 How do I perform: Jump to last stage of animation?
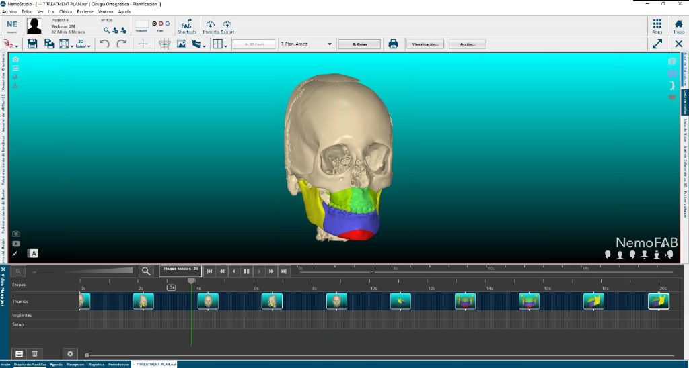pos(284,271)
